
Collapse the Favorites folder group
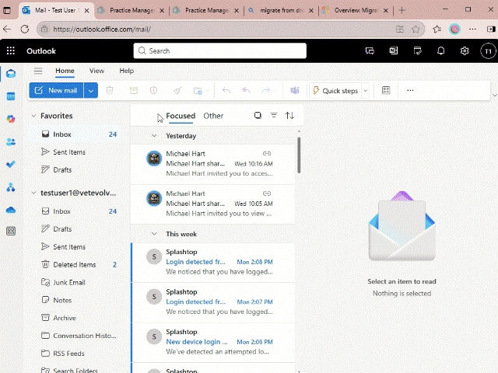[33, 116]
